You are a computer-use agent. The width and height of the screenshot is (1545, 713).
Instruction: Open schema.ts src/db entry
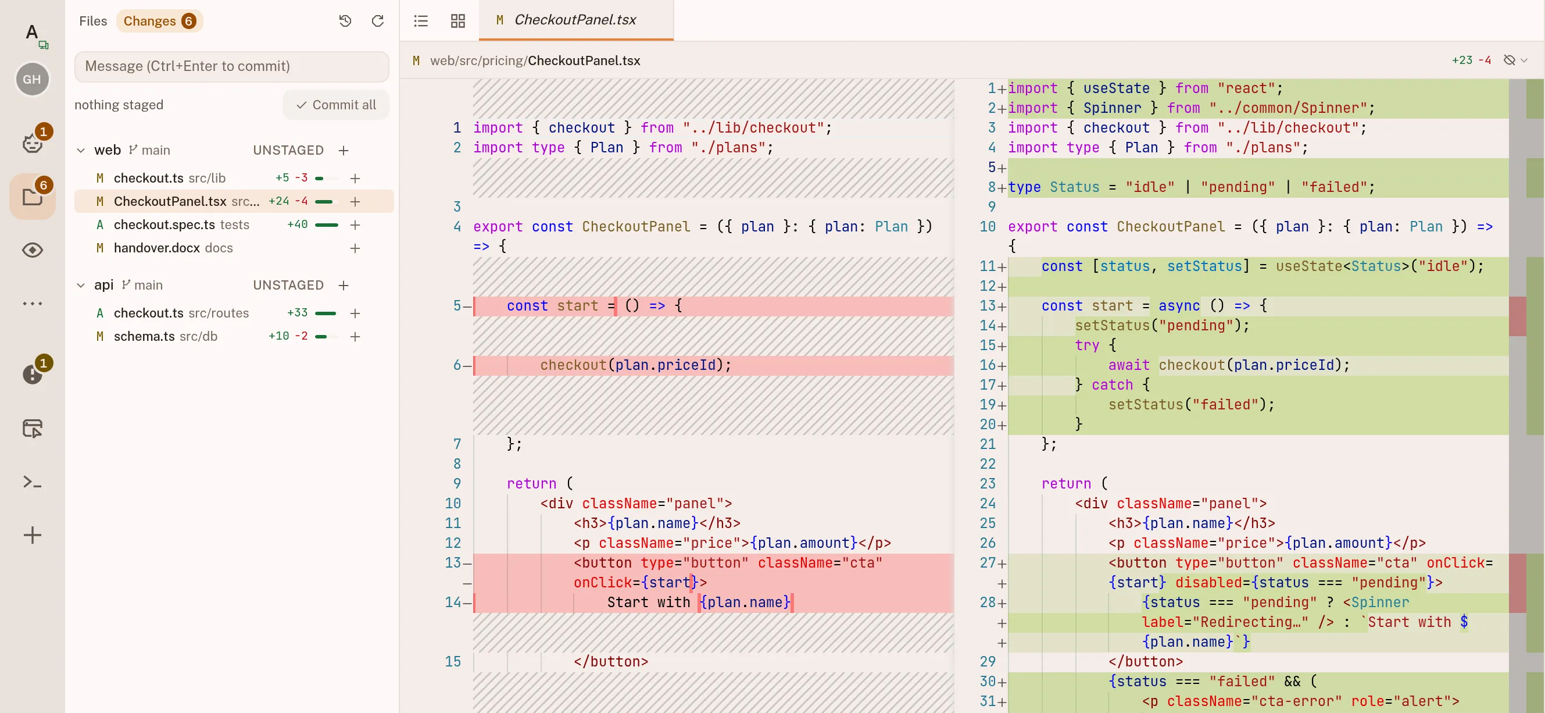[x=234, y=337]
